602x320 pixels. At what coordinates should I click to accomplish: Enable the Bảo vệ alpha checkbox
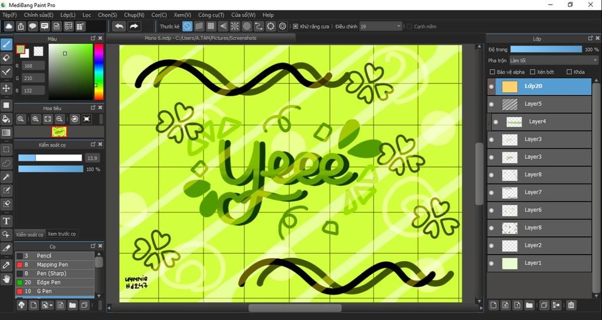point(492,72)
